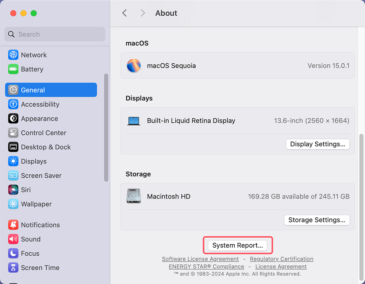The image size is (365, 284).
Task: Open ENERGY STAR Compliance information
Action: (206, 267)
